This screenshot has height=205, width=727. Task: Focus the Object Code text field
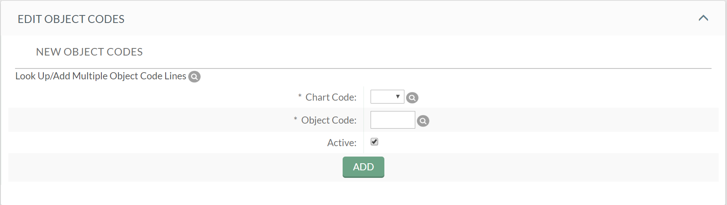click(393, 120)
